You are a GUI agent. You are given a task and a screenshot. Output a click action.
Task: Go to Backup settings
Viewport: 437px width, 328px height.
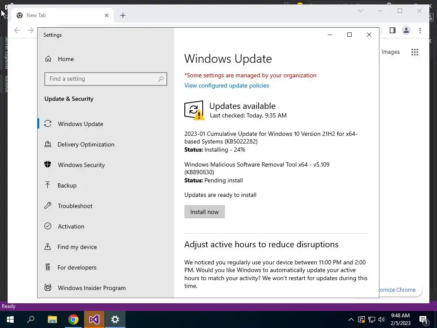(67, 185)
